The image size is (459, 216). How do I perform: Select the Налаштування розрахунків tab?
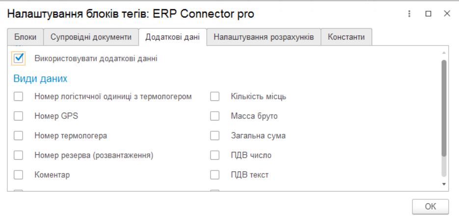pos(264,37)
